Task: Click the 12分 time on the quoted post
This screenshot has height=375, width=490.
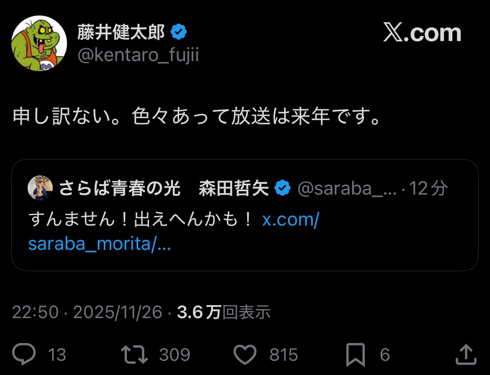Action: pos(428,189)
